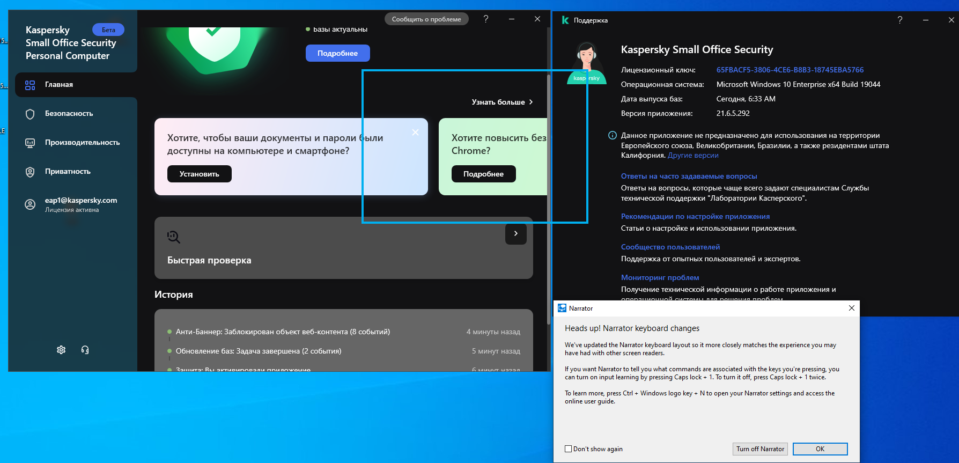Screen dimensions: 959x463
Task: Click the operating system value text
Action: (x=798, y=84)
